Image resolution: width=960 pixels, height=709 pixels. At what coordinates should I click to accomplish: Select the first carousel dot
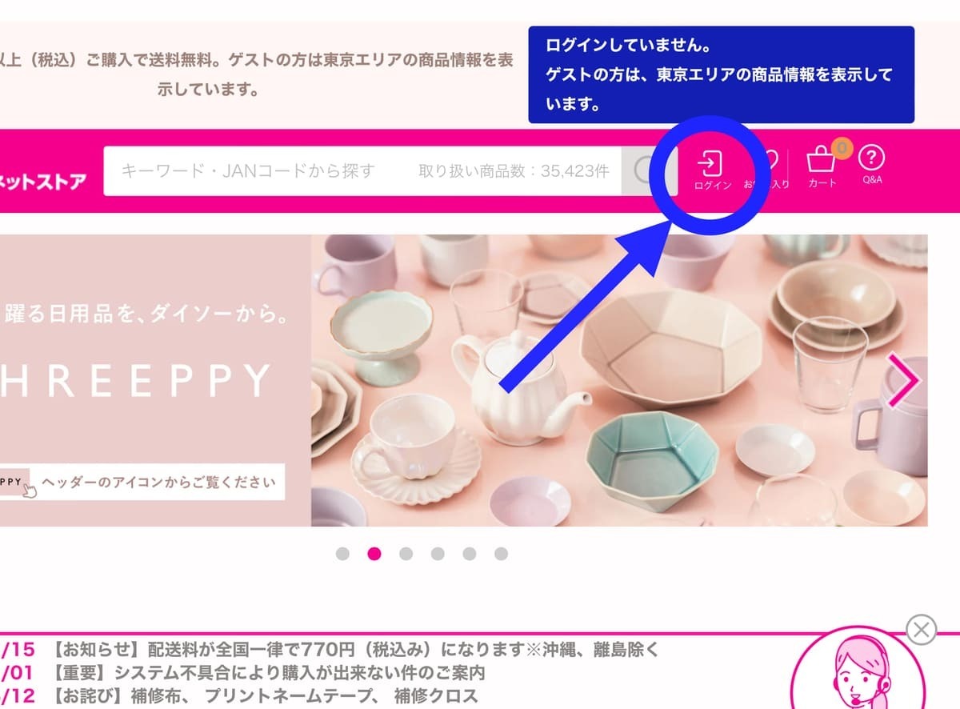pyautogui.click(x=342, y=554)
